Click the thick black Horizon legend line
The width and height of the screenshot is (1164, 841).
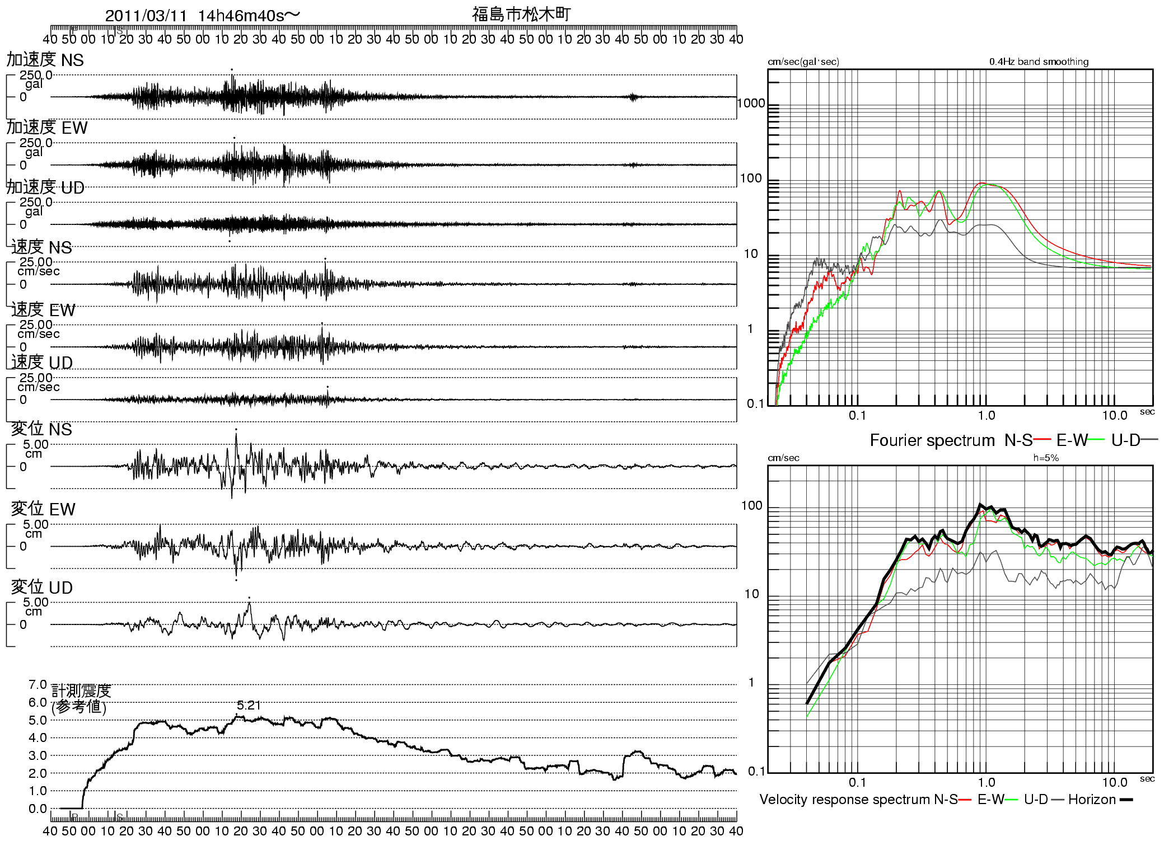click(1126, 800)
